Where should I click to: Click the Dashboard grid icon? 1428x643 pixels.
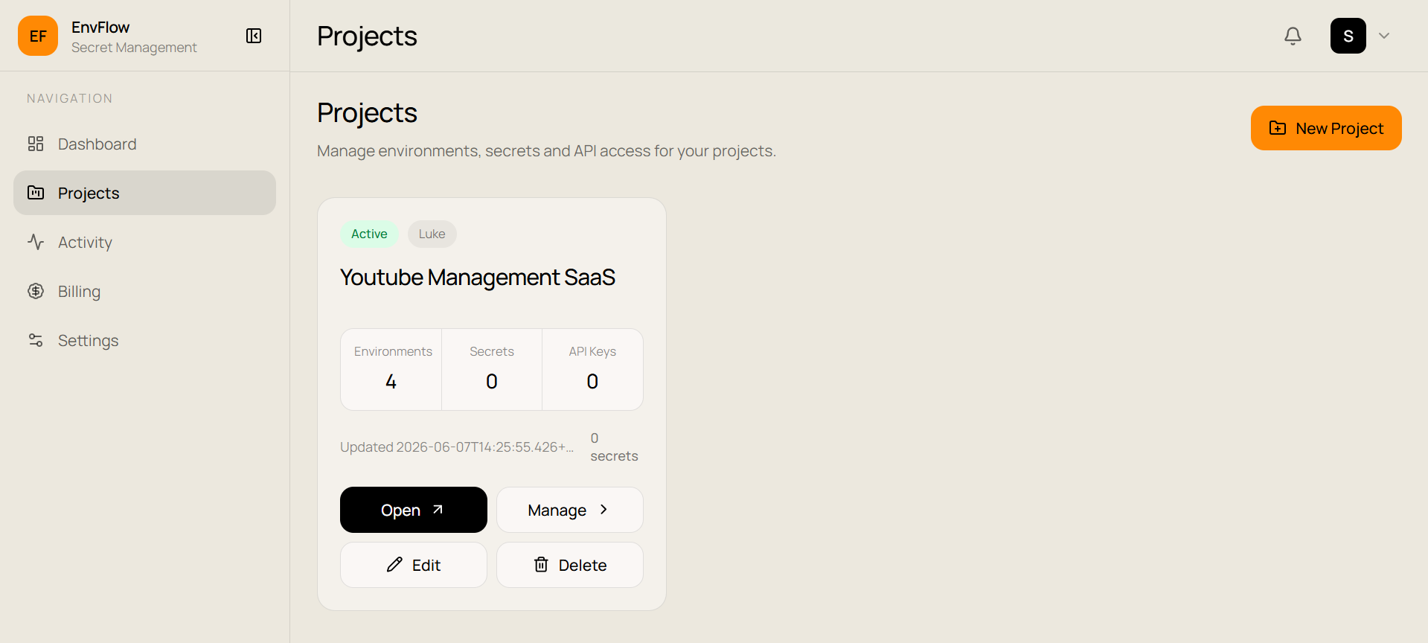click(36, 144)
